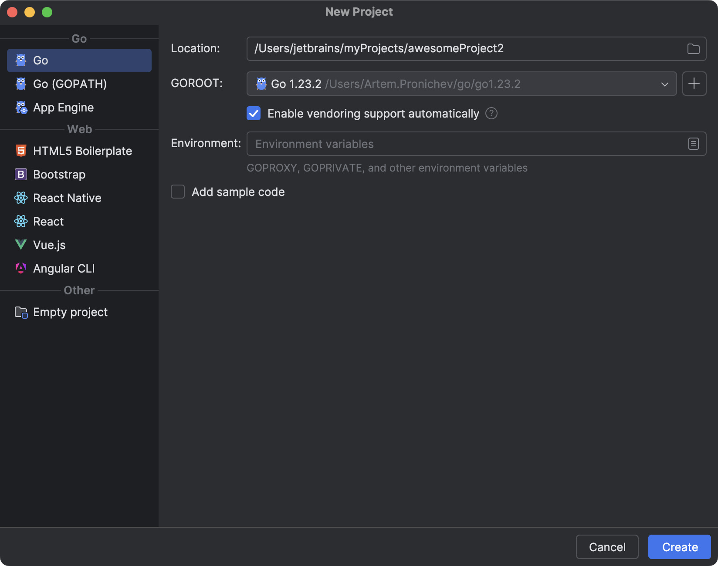
Task: Focus the Environment variables input field
Action: pyautogui.click(x=462, y=144)
